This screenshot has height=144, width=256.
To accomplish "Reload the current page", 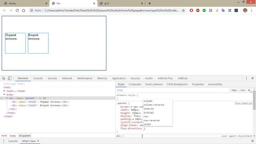I will pos(17,10).
